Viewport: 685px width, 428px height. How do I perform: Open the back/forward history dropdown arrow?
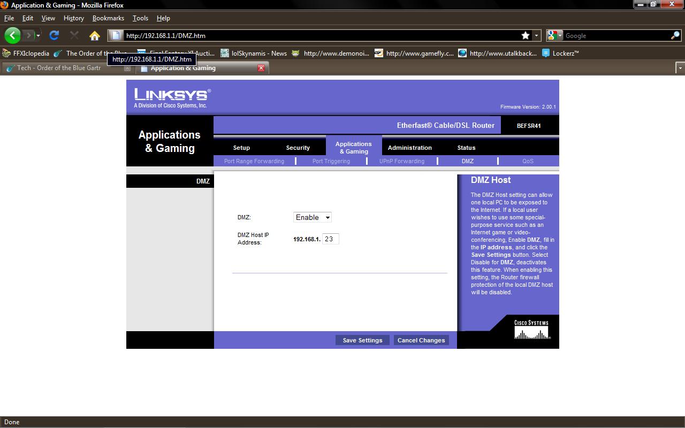pos(38,36)
